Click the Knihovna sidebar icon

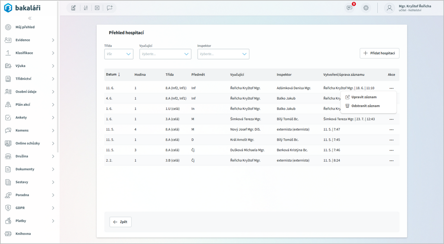(x=8, y=234)
